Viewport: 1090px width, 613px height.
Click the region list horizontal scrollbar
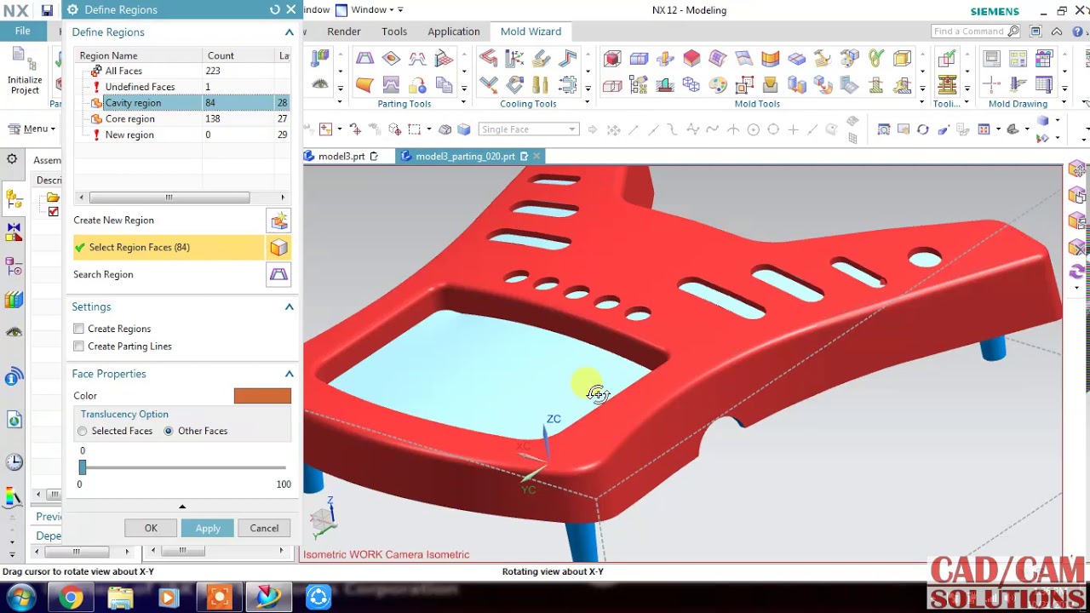pyautogui.click(x=169, y=198)
